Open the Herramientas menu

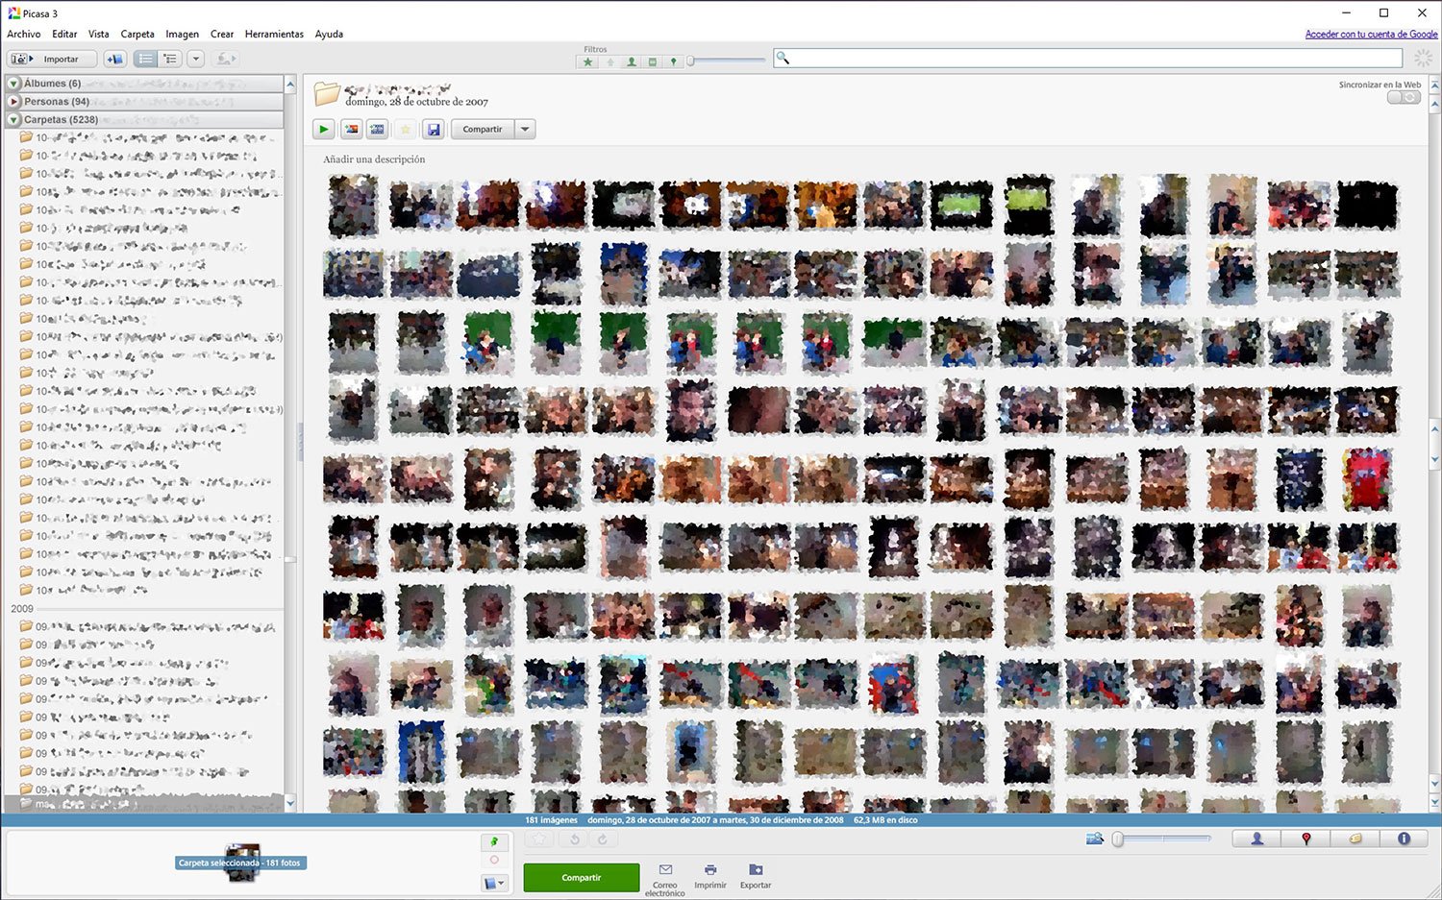274,34
